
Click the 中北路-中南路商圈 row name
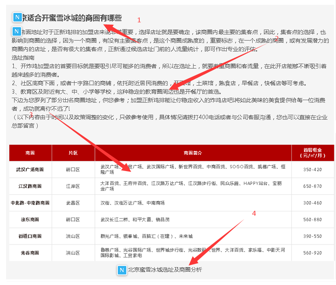pos(30,203)
